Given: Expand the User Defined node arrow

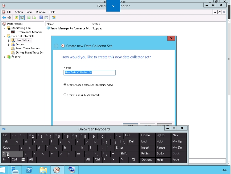Looking at the screenshot, I should point(9,41).
